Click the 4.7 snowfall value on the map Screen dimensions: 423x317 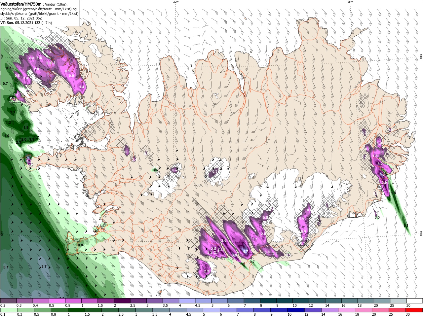[246, 252]
